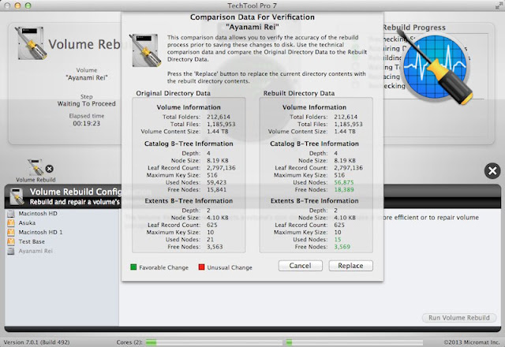Click the rebuilt Extents Used Nodes value 15
The width and height of the screenshot is (505, 347).
338,240
